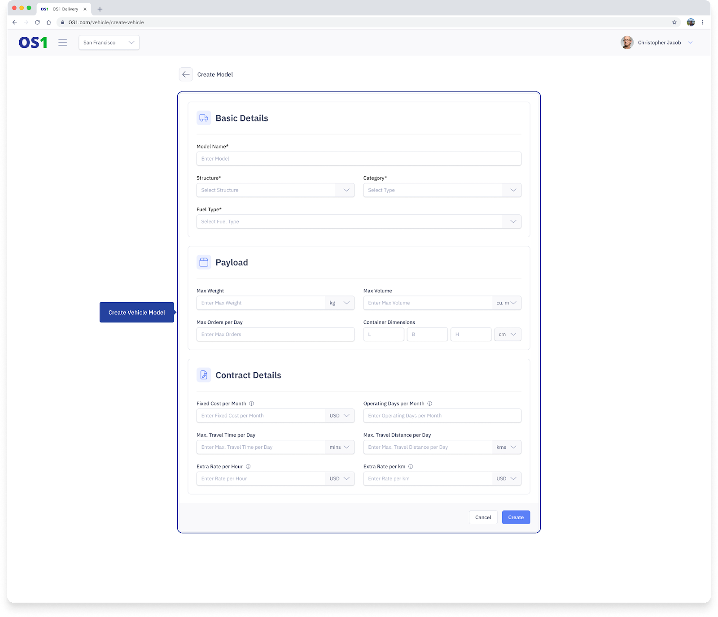Viewport: 718px width, 617px height.
Task: Focus the Model Name input field
Action: [x=359, y=159]
